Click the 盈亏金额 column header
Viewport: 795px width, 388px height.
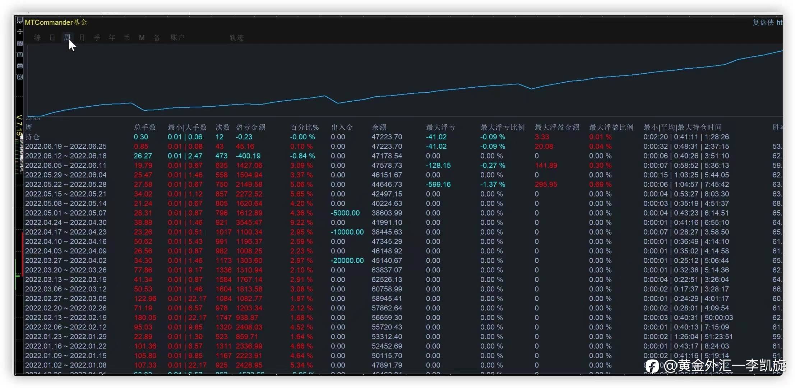[x=250, y=127]
